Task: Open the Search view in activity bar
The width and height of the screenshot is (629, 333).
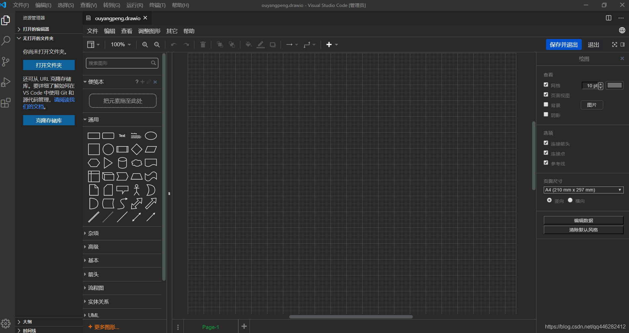Action: click(x=6, y=41)
